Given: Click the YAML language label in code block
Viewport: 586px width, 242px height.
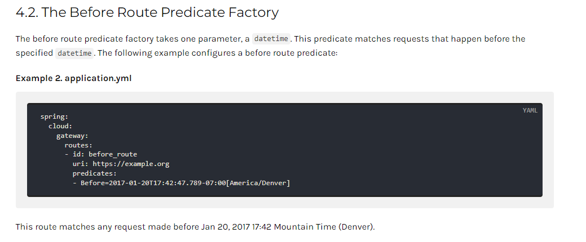Looking at the screenshot, I should point(530,110).
